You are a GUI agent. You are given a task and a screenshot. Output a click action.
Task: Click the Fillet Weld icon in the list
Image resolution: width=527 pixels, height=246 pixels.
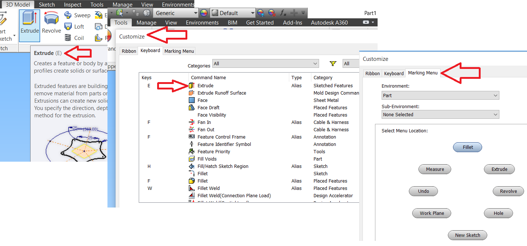[x=192, y=188]
